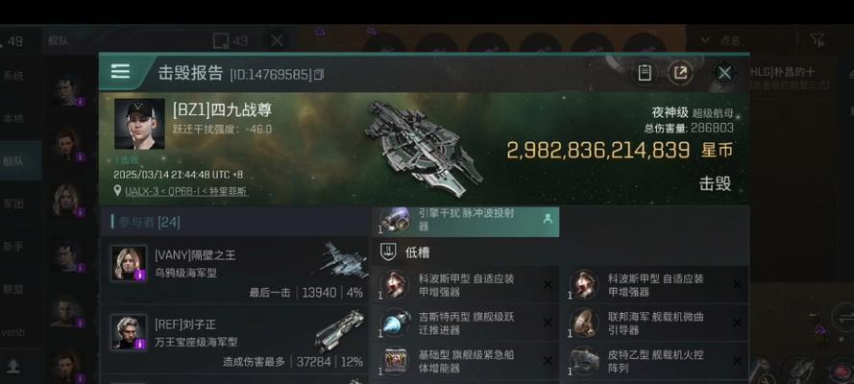View victim portrait of 四九战尊
The width and height of the screenshot is (854, 384).
[139, 124]
